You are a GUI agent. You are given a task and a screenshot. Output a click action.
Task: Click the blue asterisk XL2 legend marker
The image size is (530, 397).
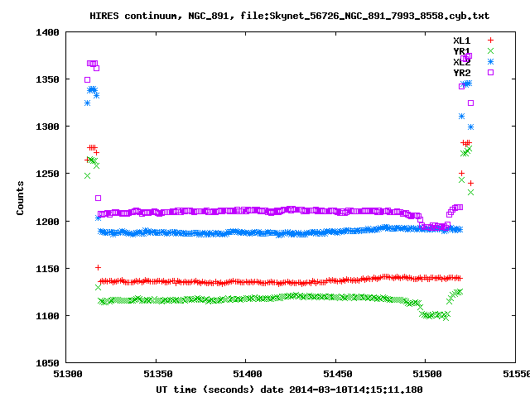pos(490,62)
